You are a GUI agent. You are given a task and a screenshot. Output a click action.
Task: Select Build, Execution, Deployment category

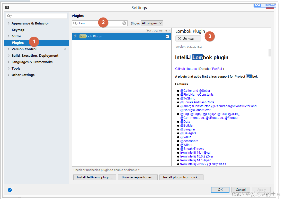35,55
